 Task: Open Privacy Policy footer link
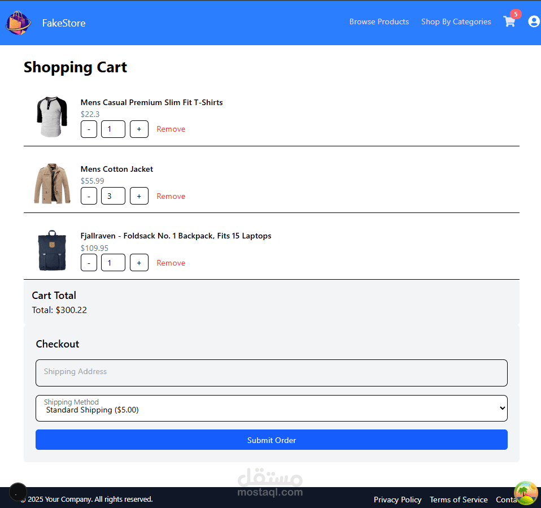point(398,500)
